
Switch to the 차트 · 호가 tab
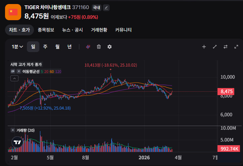click(19, 30)
